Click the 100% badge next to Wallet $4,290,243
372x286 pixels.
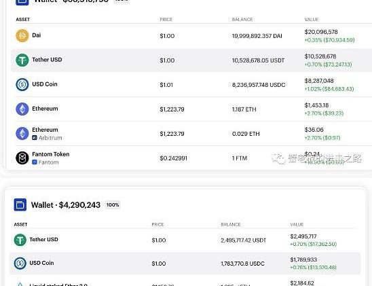113,205
